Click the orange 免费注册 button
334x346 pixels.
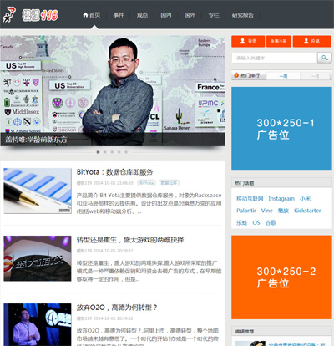279,41
